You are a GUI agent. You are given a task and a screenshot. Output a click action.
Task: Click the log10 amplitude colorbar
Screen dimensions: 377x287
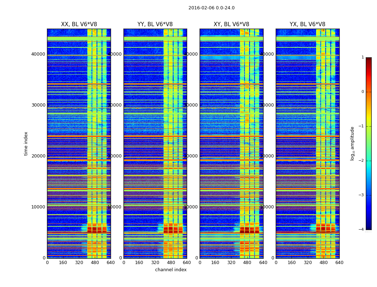[369, 143]
